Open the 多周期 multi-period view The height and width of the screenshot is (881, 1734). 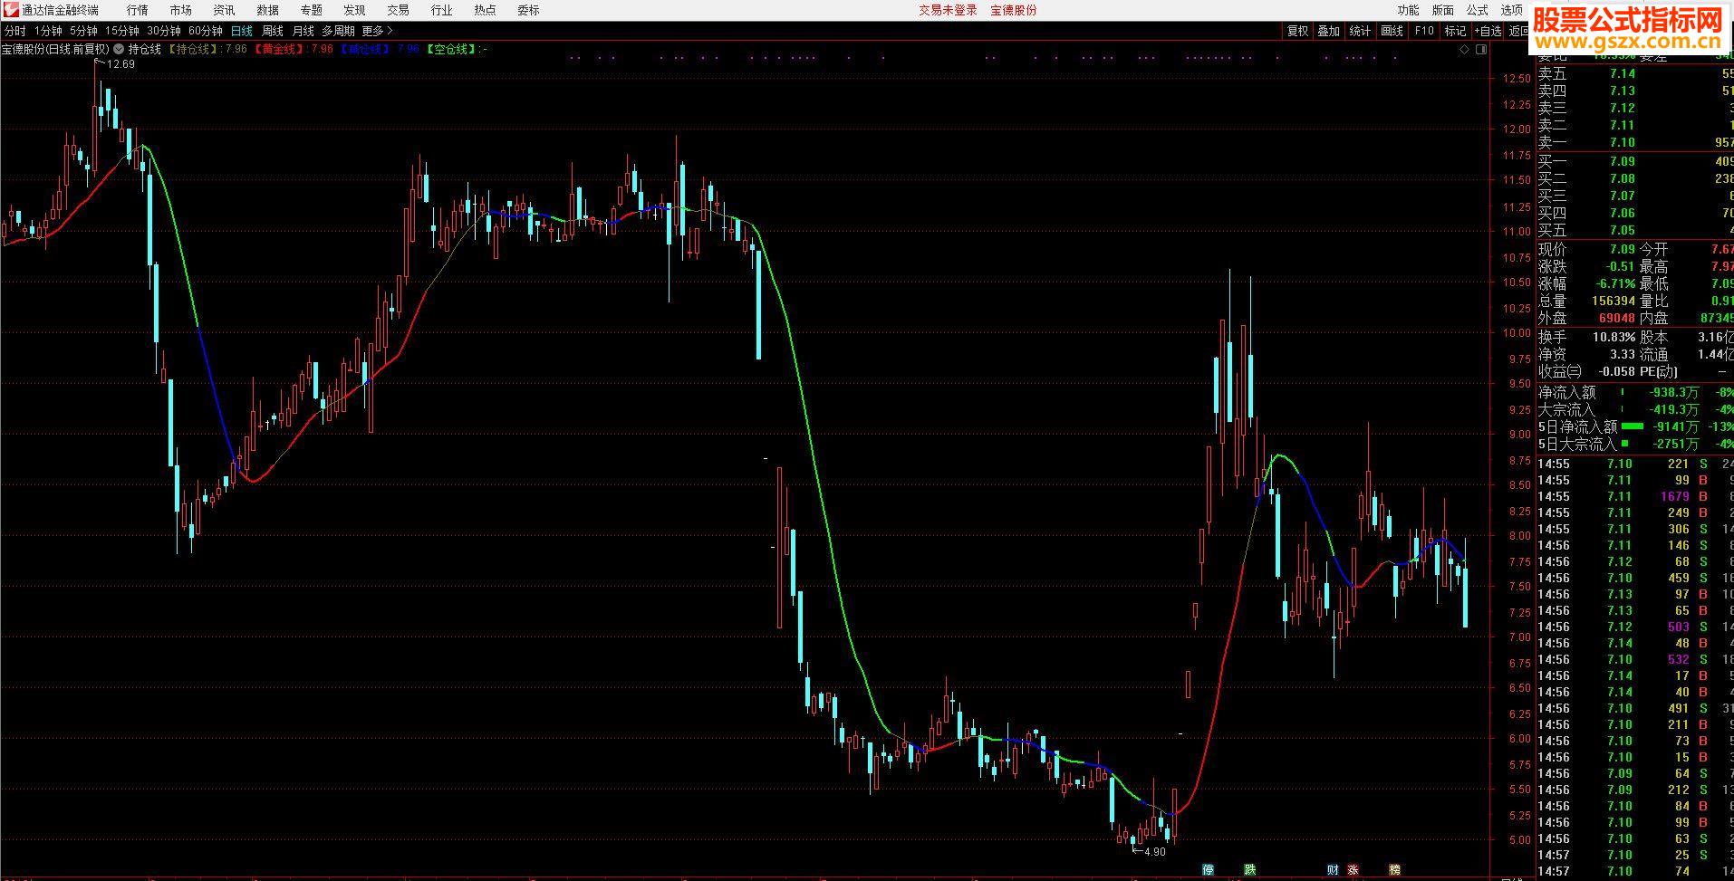[x=339, y=31]
